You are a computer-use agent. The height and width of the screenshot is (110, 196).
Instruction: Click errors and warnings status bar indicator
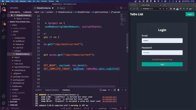pyautogui.click(x=15, y=108)
